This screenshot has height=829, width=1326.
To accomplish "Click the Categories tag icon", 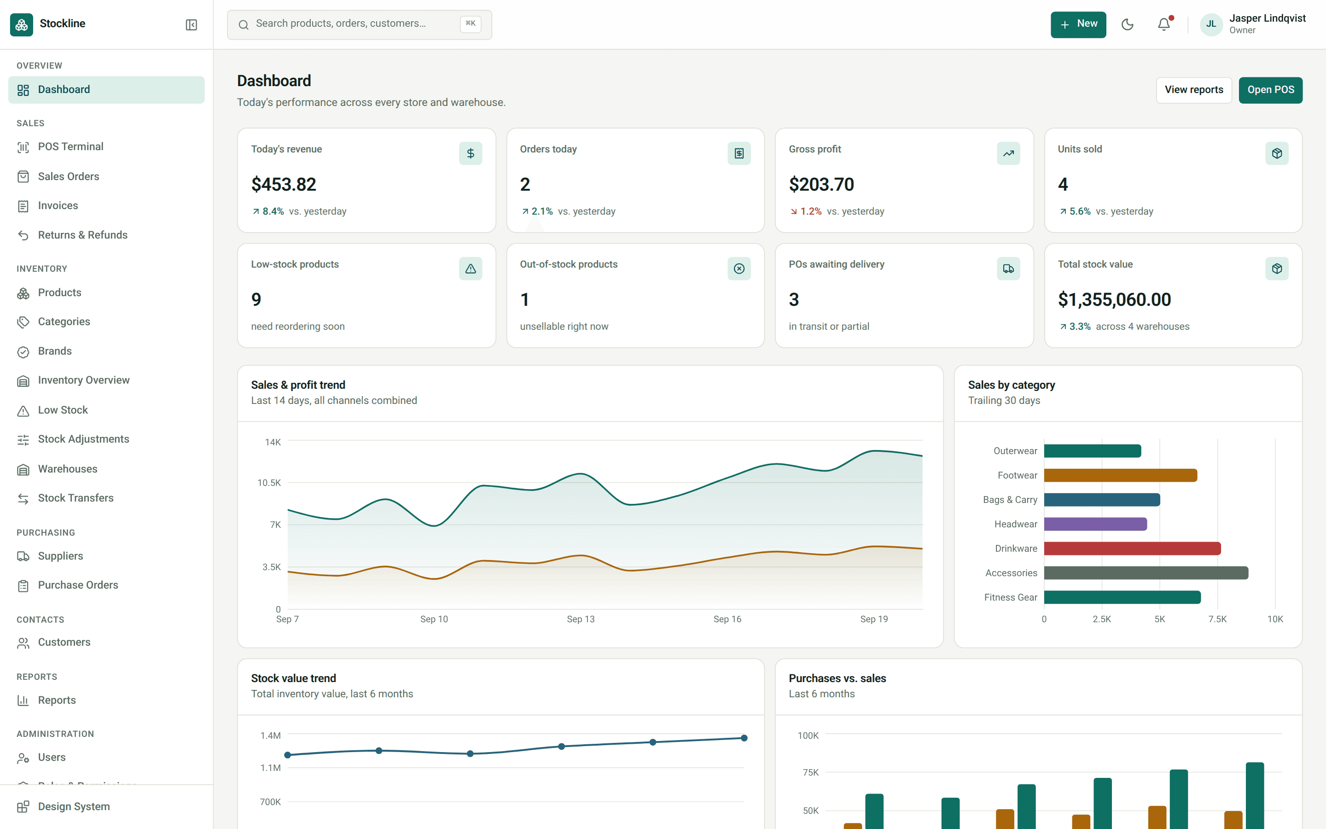I will 23,322.
